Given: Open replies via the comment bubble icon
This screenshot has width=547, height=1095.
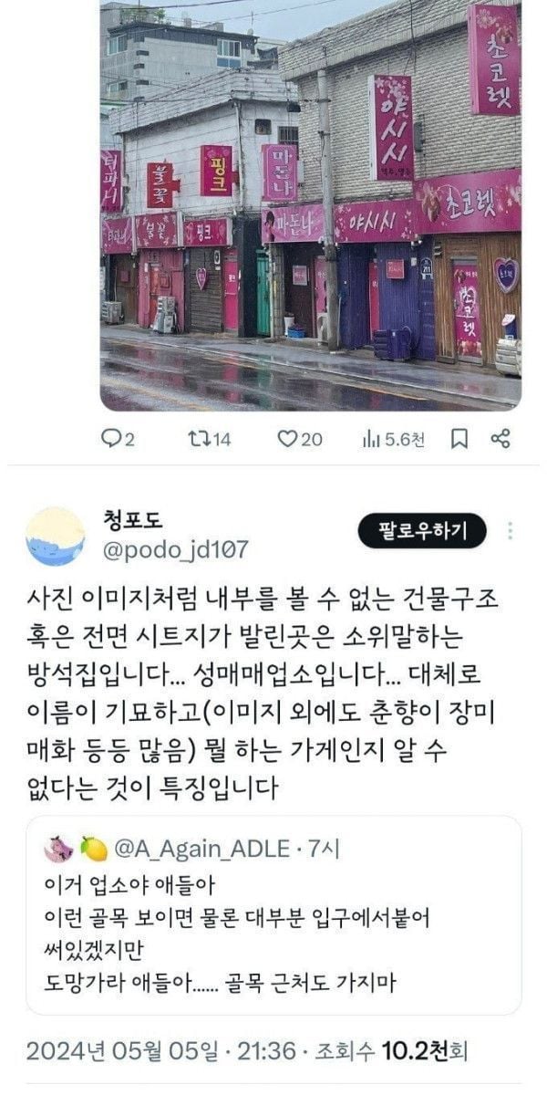Looking at the screenshot, I should (111, 439).
